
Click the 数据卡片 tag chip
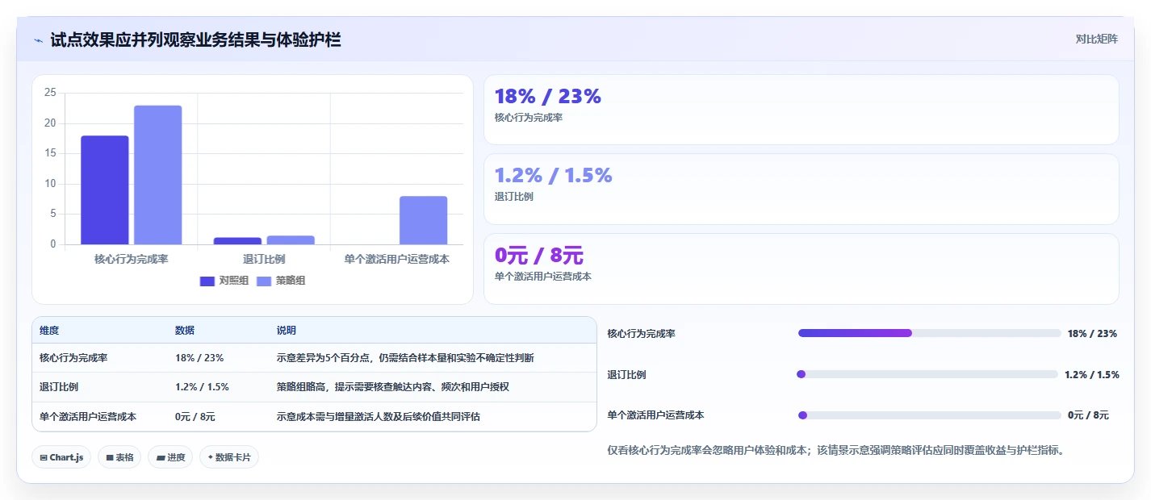pos(229,457)
